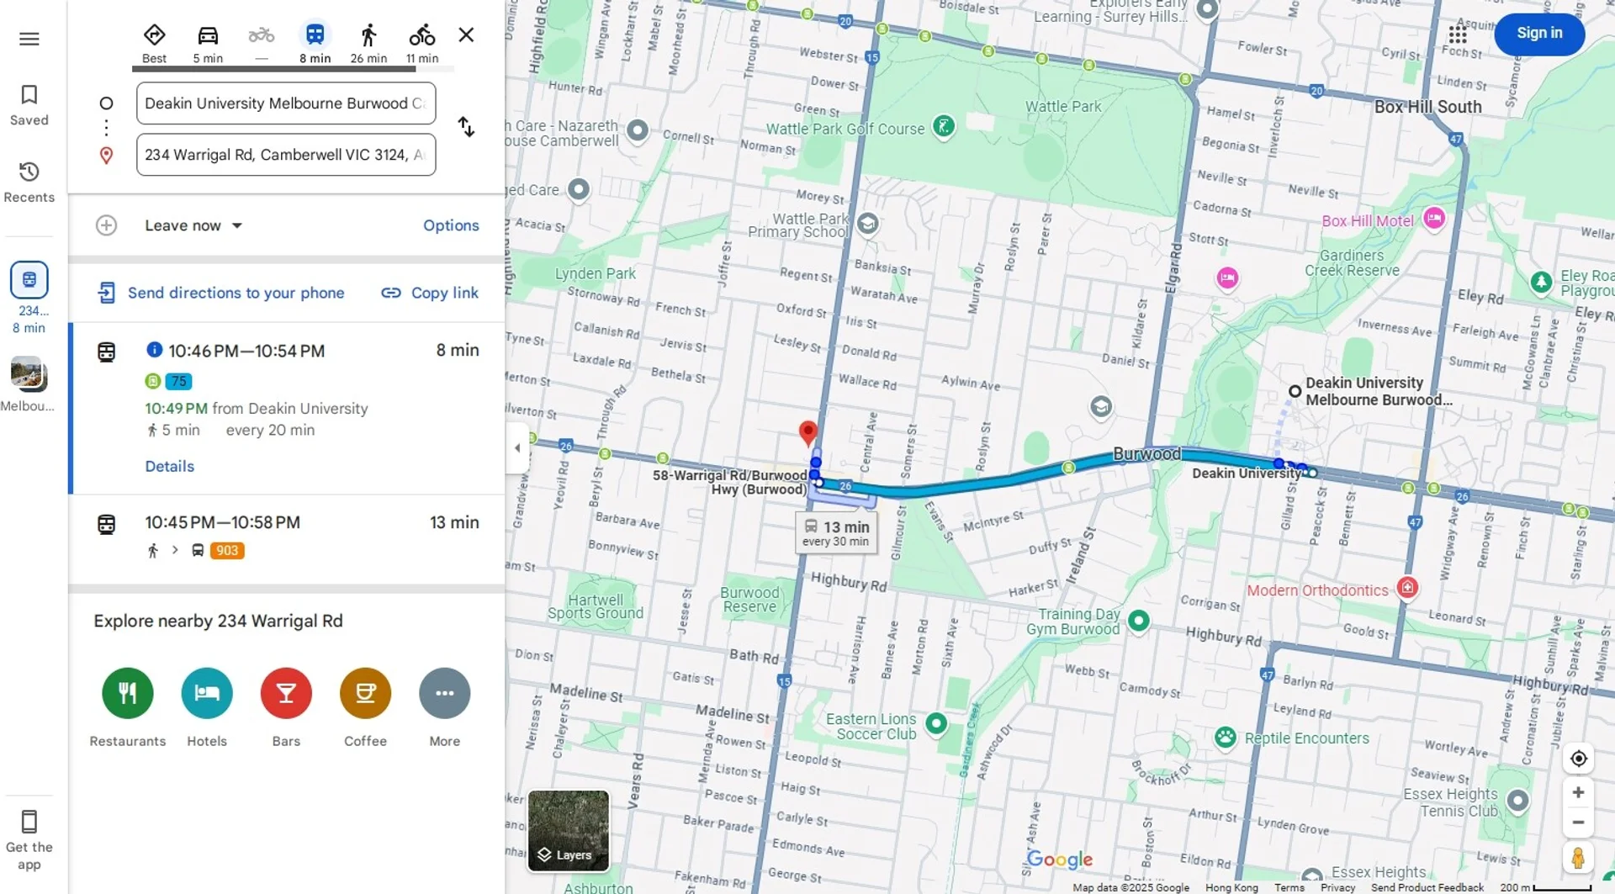Click Wattle Park Golf Course marker
The width and height of the screenshot is (1615, 894).
point(944,128)
